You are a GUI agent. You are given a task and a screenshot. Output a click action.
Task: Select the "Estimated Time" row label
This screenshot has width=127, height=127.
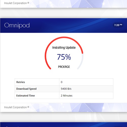(x=26, y=96)
